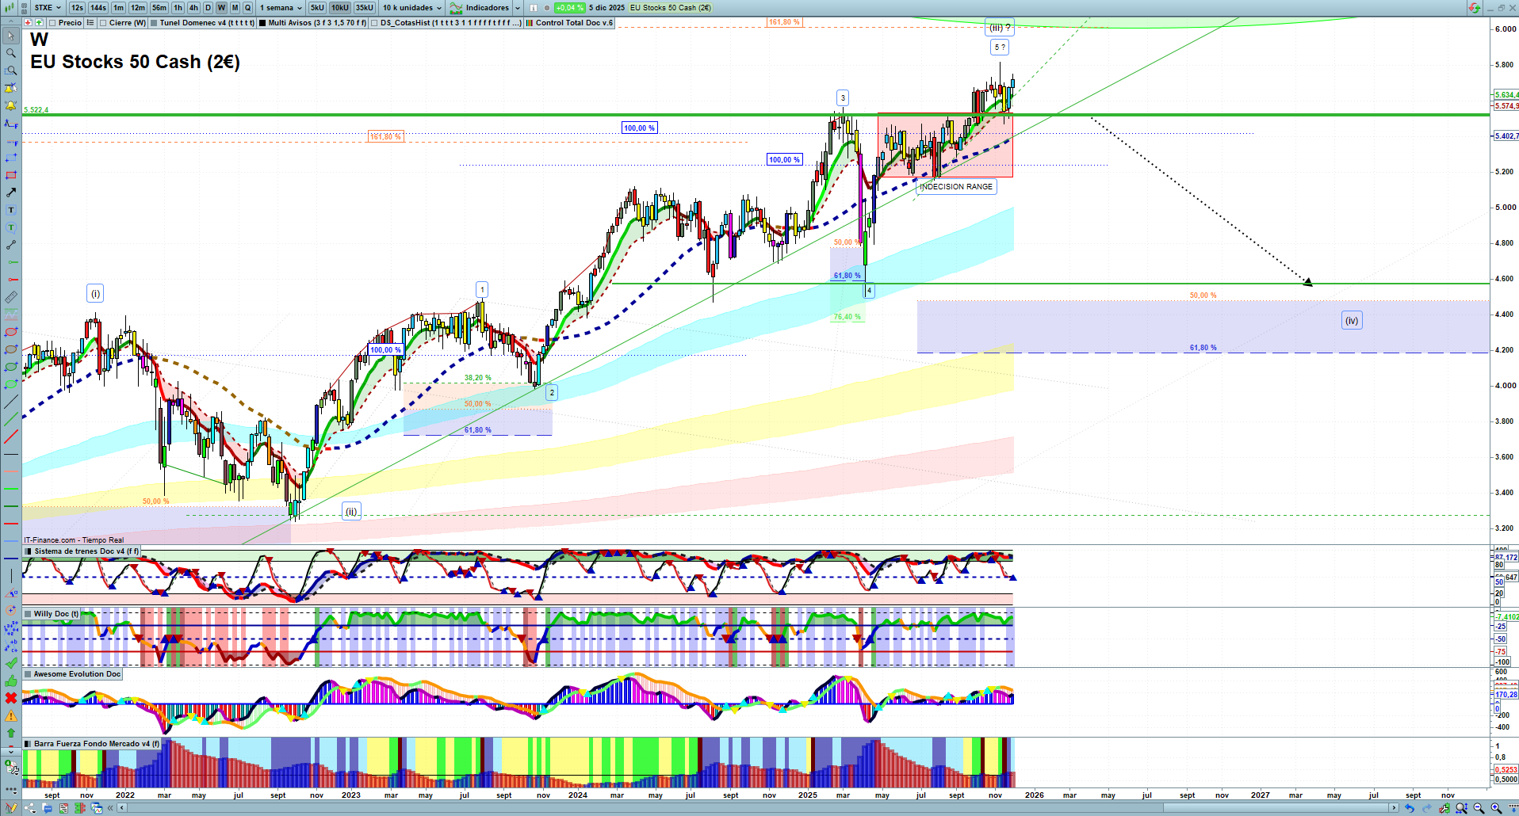The height and width of the screenshot is (816, 1519).
Task: Pick the red X marker tool
Action: click(11, 698)
